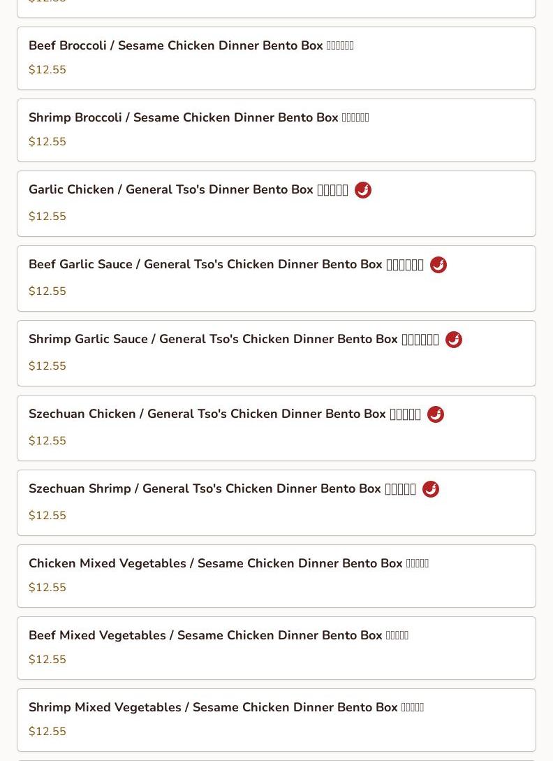
Task: Click spicy icon on Garlic Chicken bento
Action: (x=363, y=190)
